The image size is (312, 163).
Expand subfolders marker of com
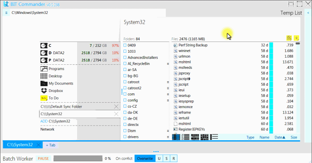click(168, 94)
